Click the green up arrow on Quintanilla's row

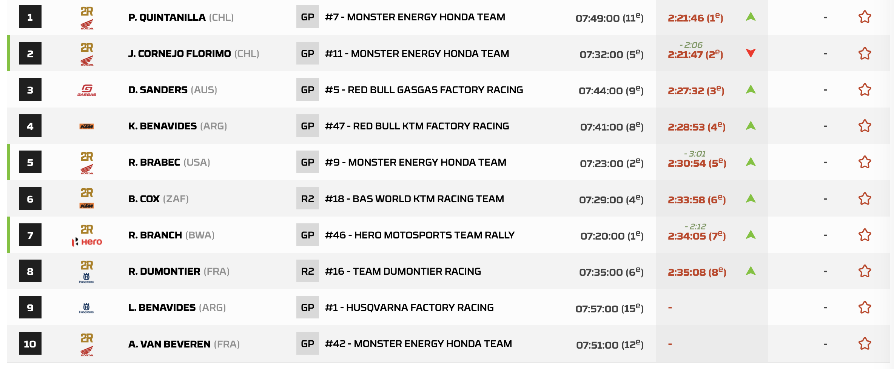click(x=751, y=17)
